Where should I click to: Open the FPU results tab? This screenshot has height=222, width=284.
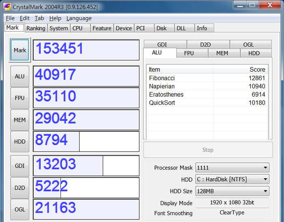click(x=192, y=53)
